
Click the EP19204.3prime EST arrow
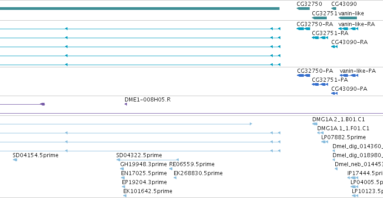[124, 187]
